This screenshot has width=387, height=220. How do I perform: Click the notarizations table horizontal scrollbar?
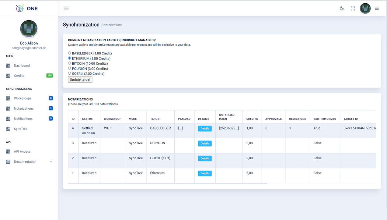pos(168,184)
